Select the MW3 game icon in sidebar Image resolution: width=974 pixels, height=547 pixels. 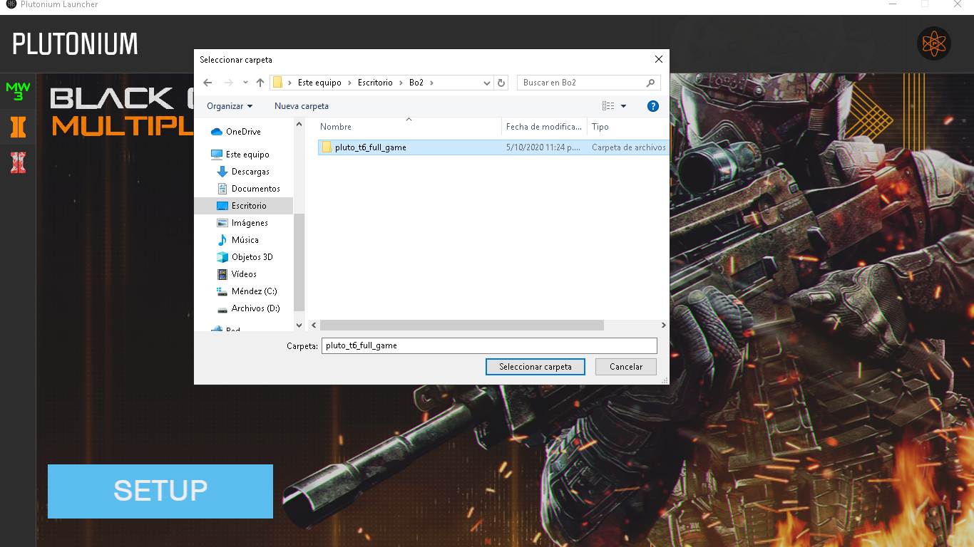18,91
